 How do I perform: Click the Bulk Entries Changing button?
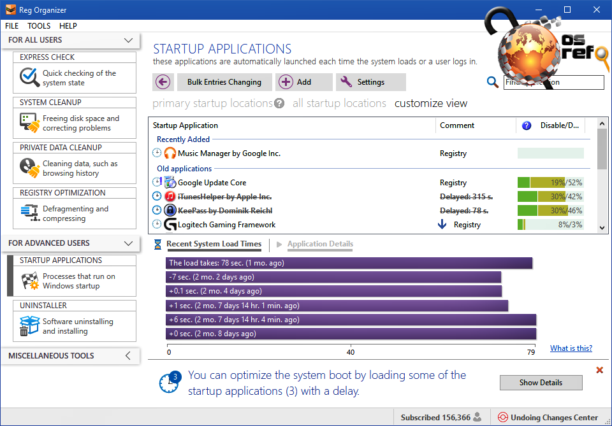click(x=224, y=82)
